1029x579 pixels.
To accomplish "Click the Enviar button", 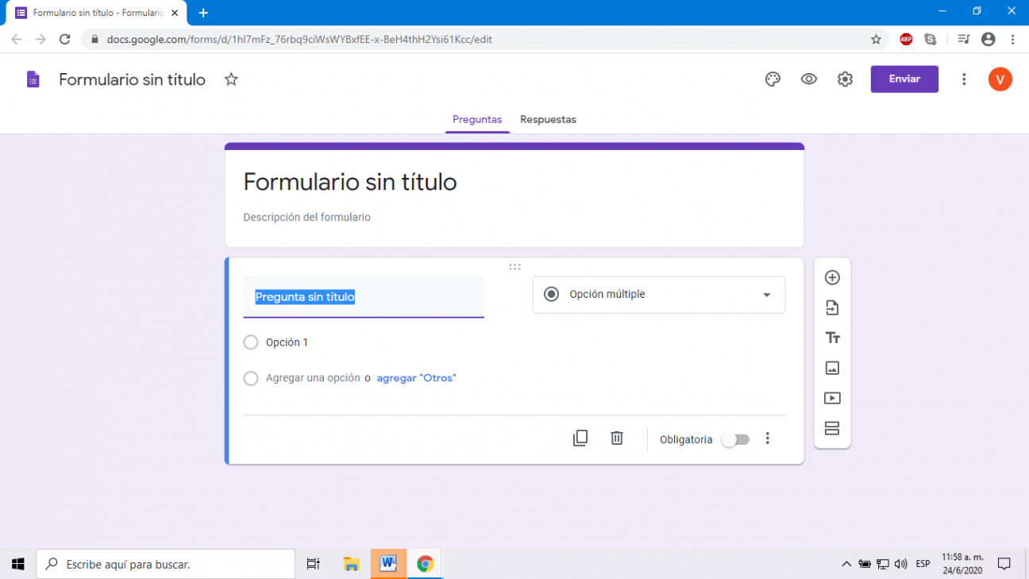I will [x=904, y=79].
